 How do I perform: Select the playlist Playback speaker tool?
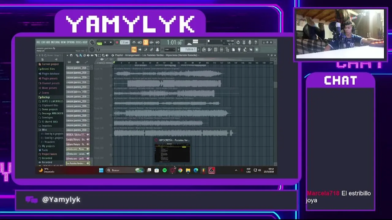107,55
